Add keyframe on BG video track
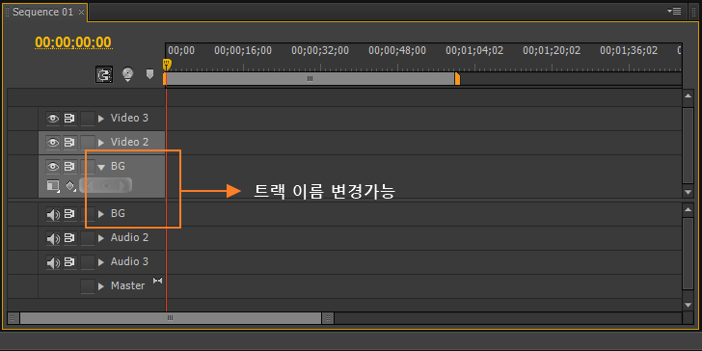The width and height of the screenshot is (702, 351). pos(106,185)
